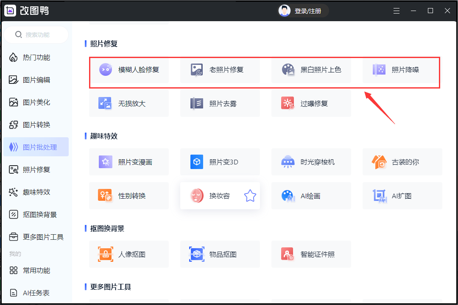Click the user avatar icon
The height and width of the screenshot is (305, 458).
(284, 11)
